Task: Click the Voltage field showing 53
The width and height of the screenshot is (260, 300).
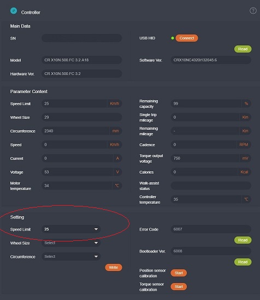Action: click(82, 172)
